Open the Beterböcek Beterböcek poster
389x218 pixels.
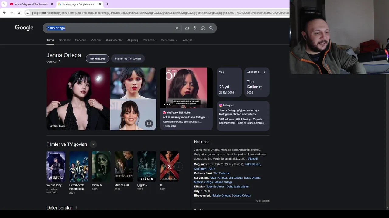tap(78, 167)
